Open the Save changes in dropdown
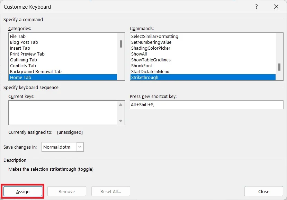Image resolution: width=287 pixels, height=200 pixels. pyautogui.click(x=80, y=147)
